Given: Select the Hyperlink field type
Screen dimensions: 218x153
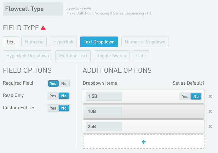Looking at the screenshot, I should coord(63,42).
